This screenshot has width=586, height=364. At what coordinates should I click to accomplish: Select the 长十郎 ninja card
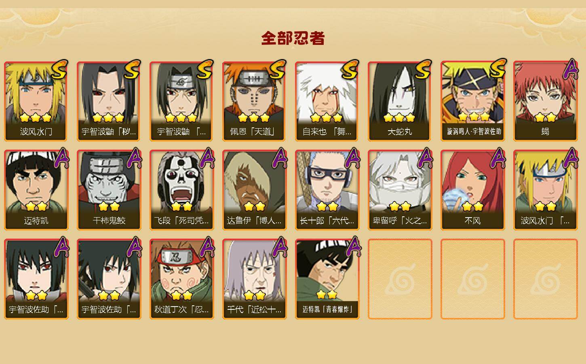click(327, 190)
